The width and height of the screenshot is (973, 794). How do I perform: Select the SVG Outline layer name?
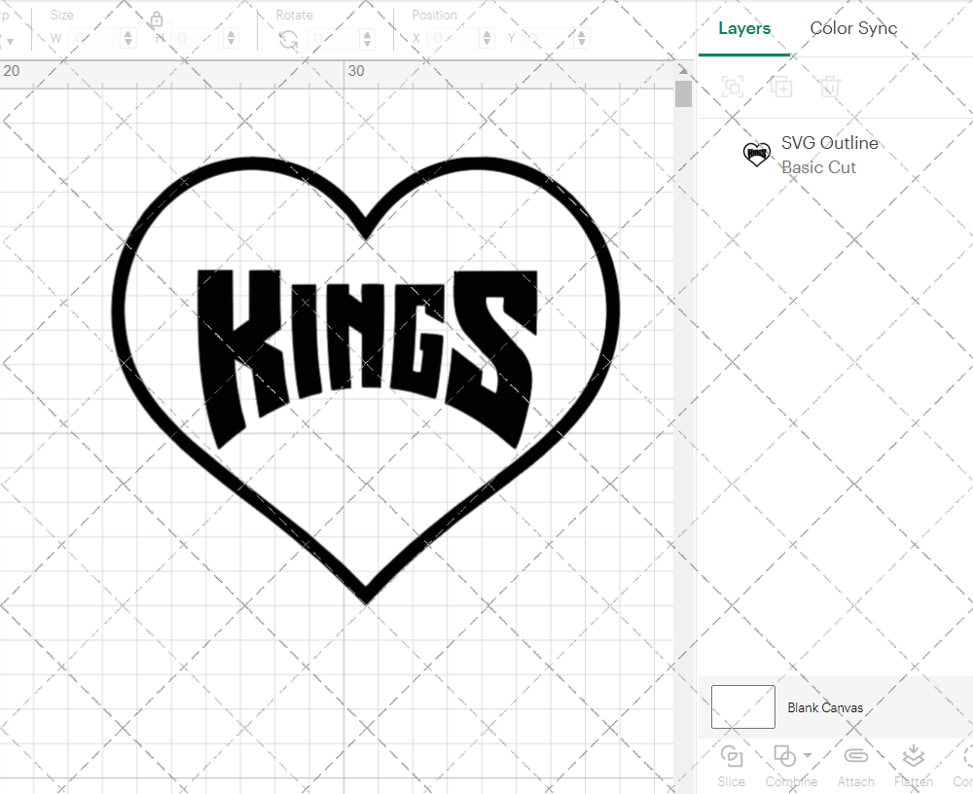point(830,143)
